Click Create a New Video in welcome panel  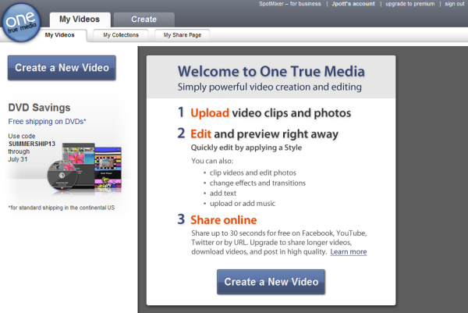coord(271,282)
